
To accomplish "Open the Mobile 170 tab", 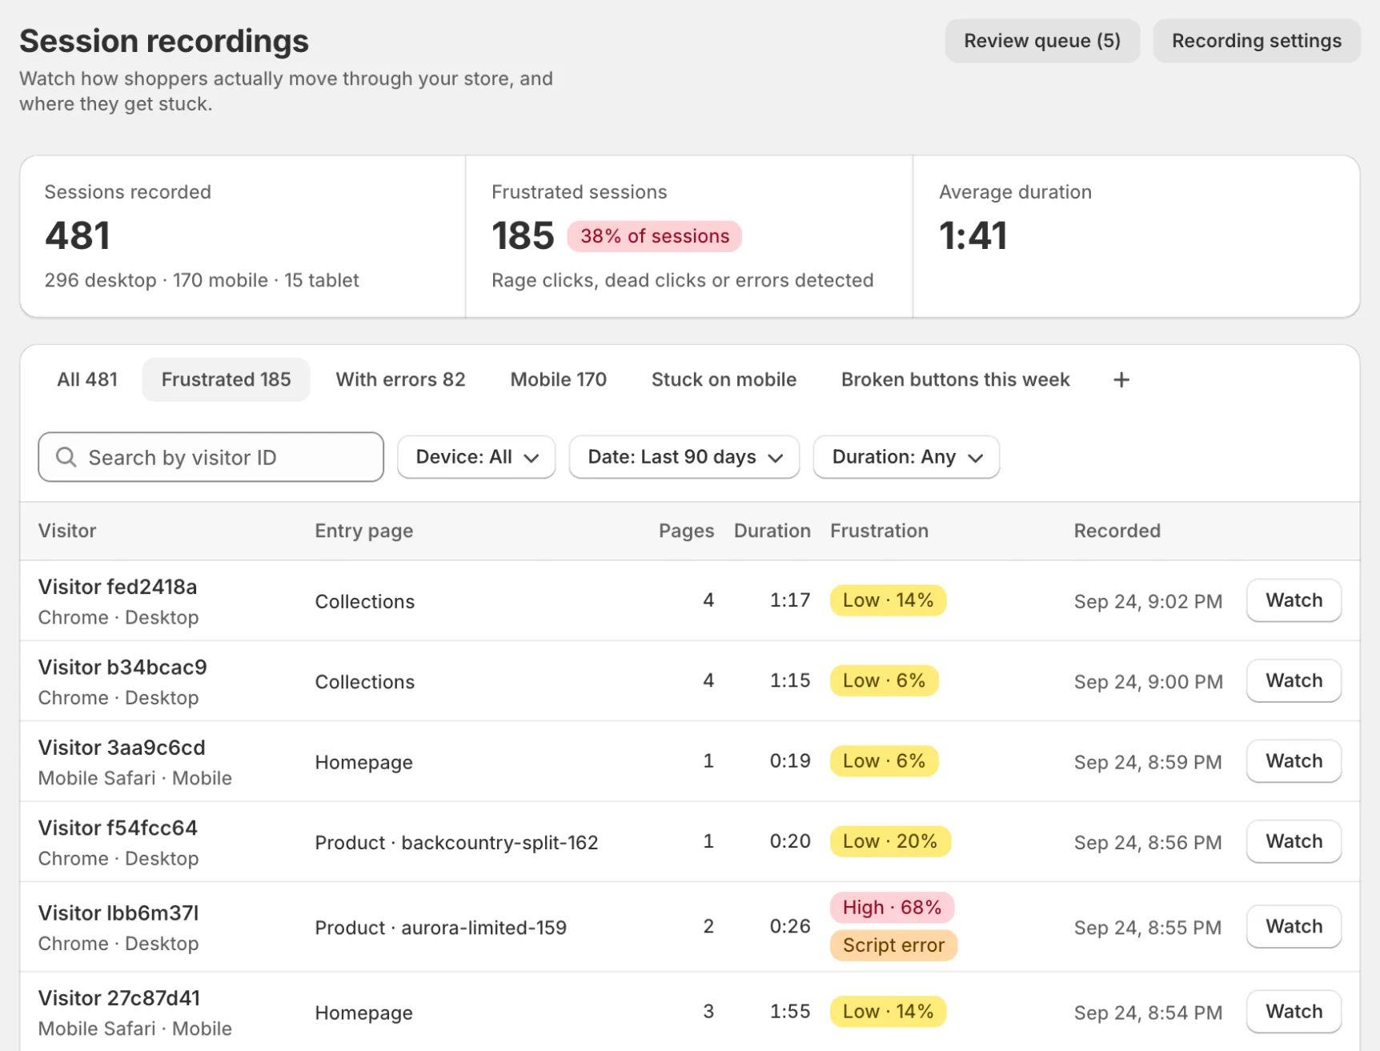I will click(x=559, y=379).
